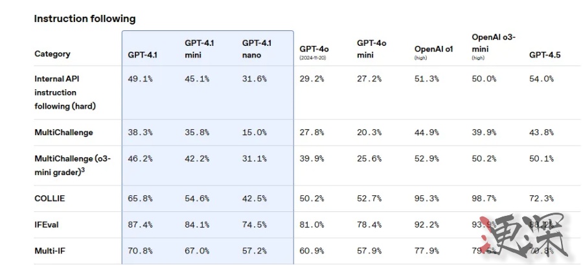Click the GPT-4.1 nano column header
Viewport: 583px width, 265px height.
click(257, 49)
